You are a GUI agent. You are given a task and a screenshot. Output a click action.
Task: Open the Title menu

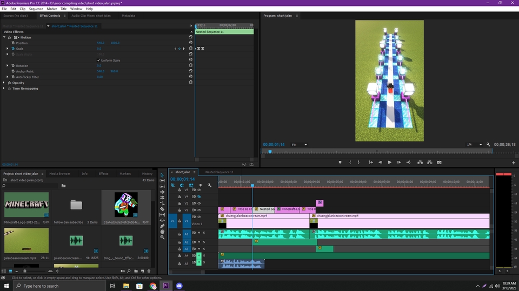pyautogui.click(x=63, y=9)
